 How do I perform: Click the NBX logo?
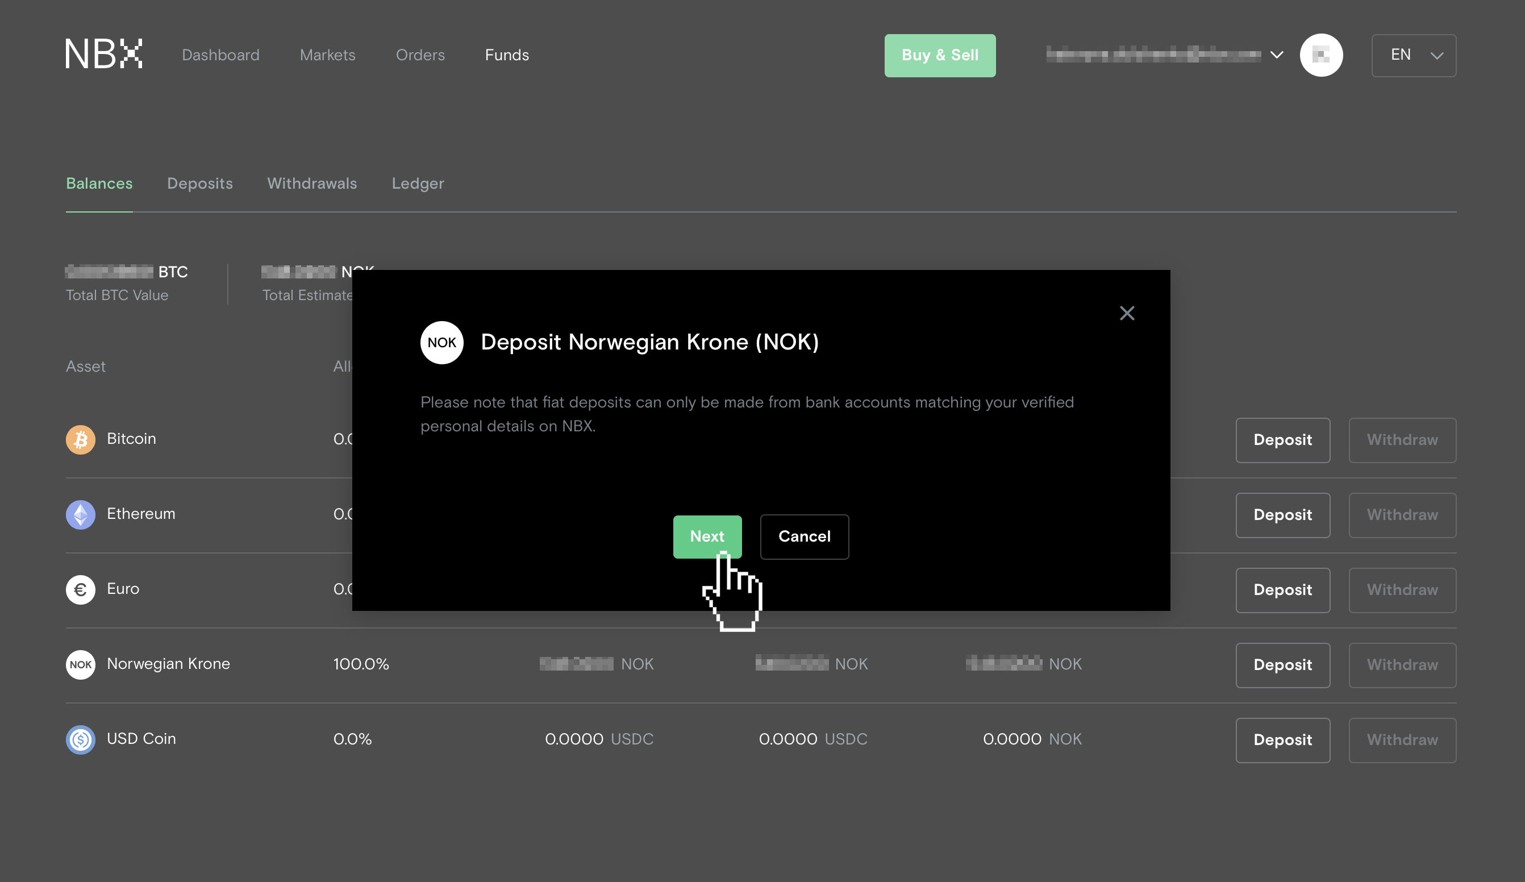tap(104, 54)
